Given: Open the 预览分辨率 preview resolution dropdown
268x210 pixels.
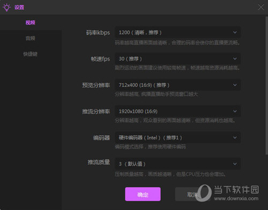Looking at the screenshot, I should pos(177,85).
